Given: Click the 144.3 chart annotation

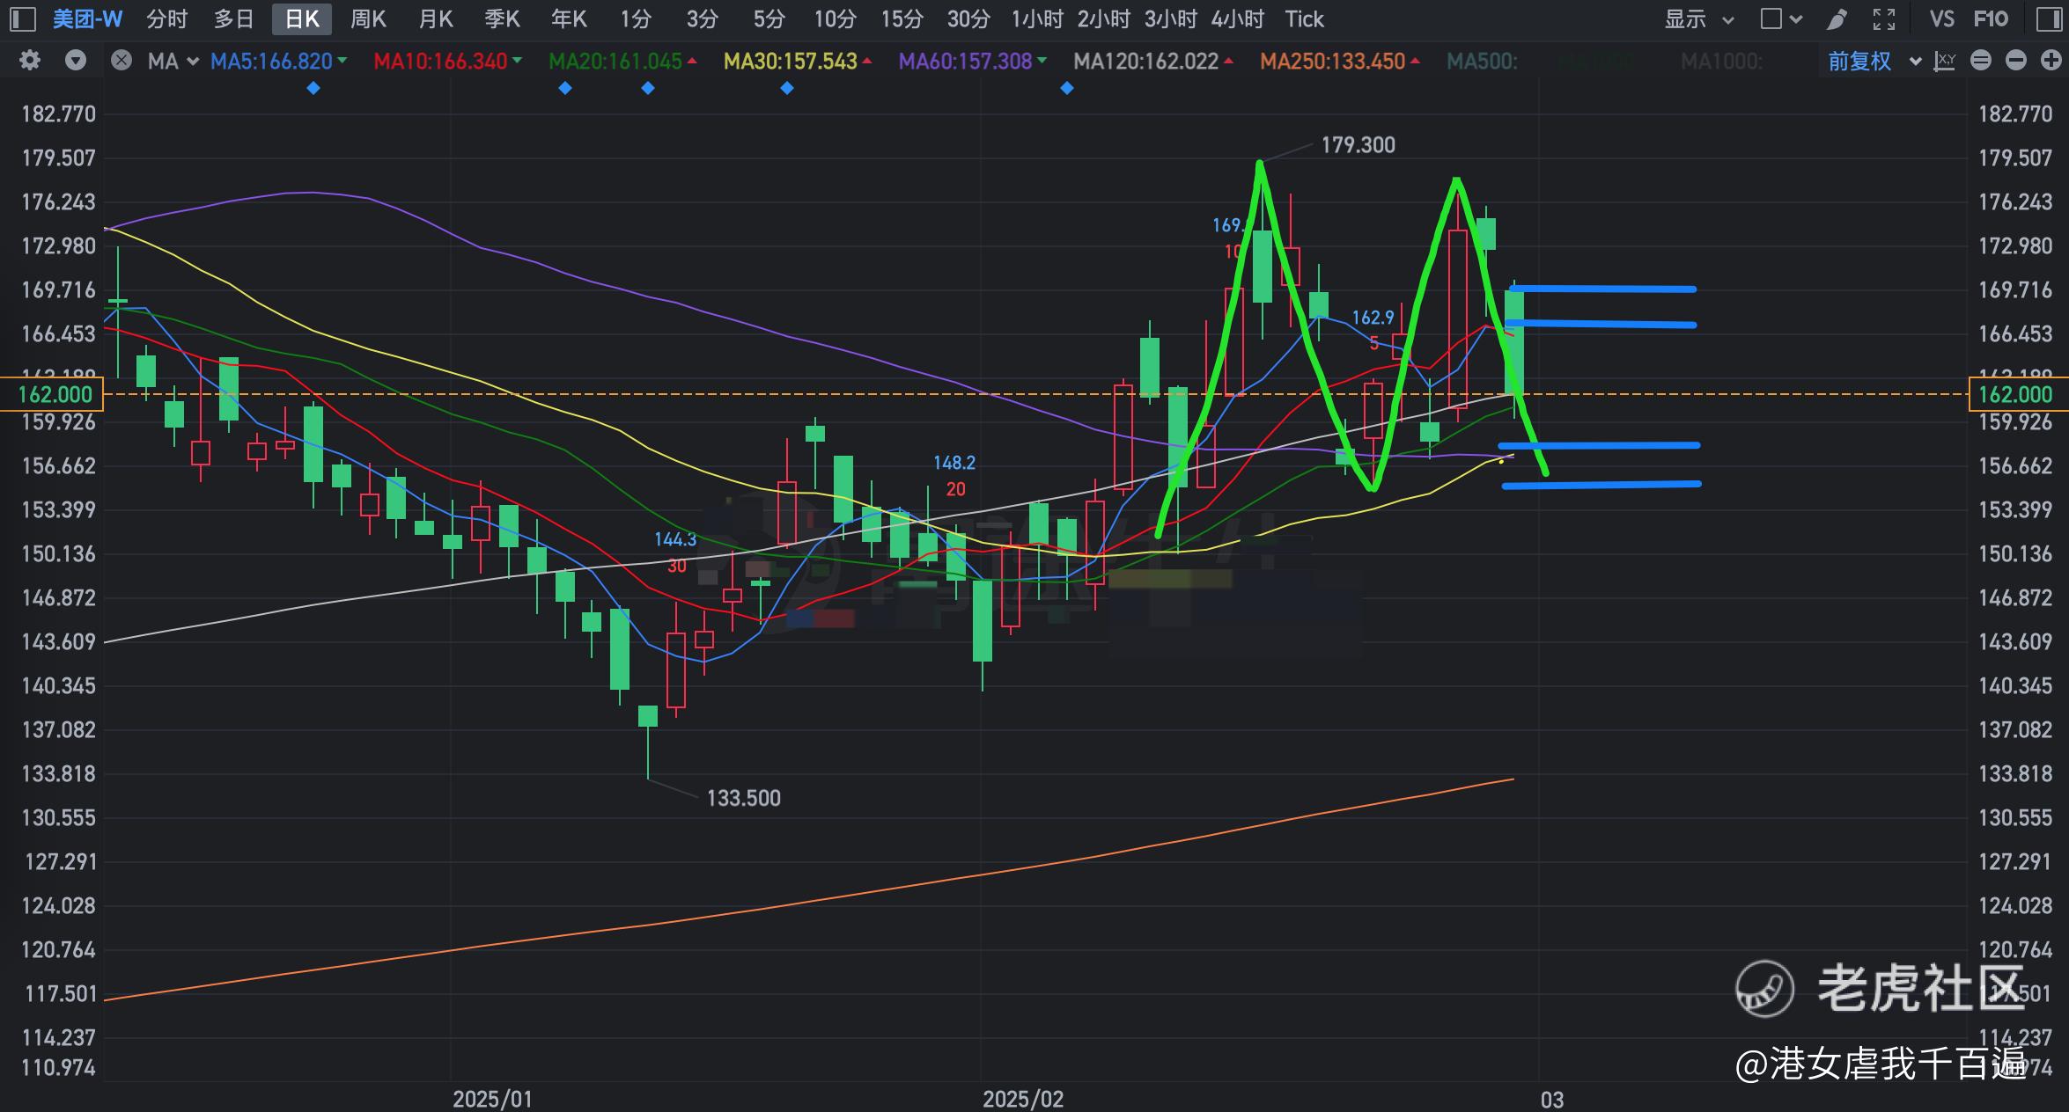Looking at the screenshot, I should coord(675,539).
